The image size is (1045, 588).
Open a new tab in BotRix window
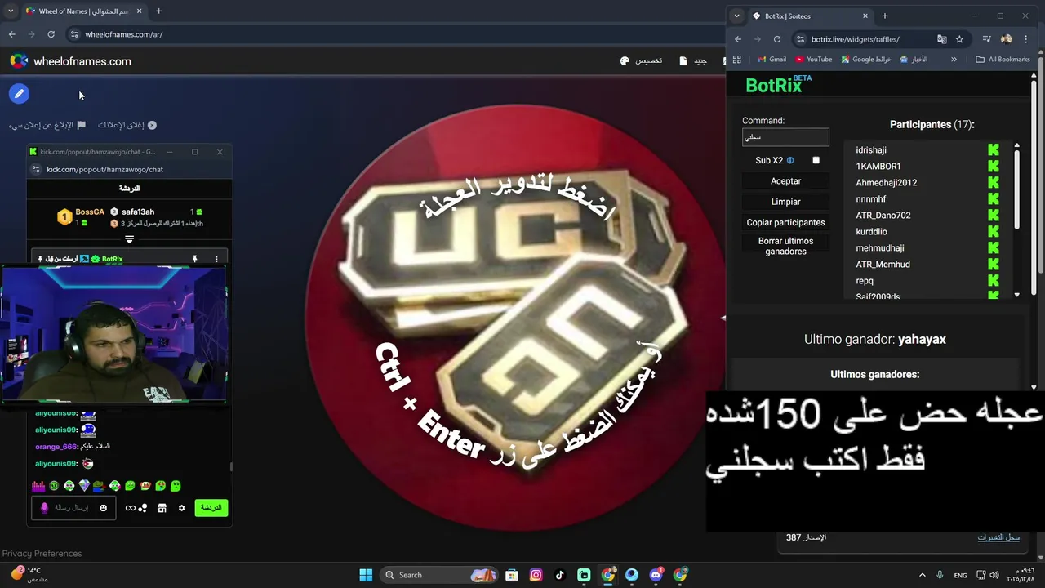tap(884, 16)
